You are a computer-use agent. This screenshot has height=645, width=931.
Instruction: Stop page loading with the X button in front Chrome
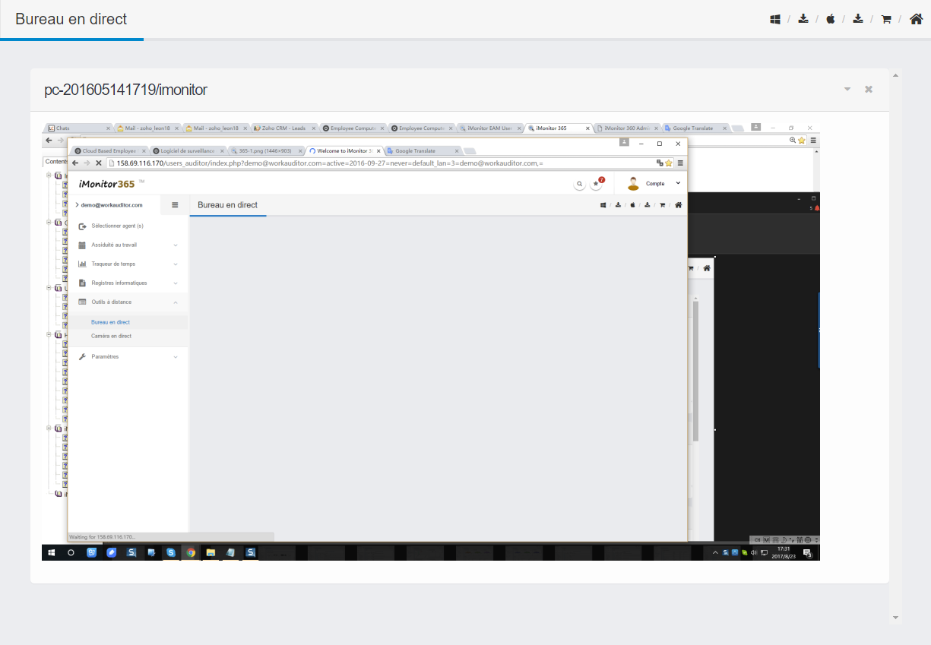pos(99,163)
